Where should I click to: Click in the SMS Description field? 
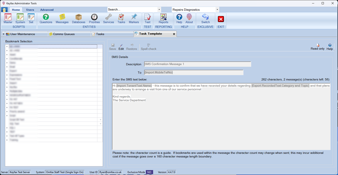coord(197,64)
